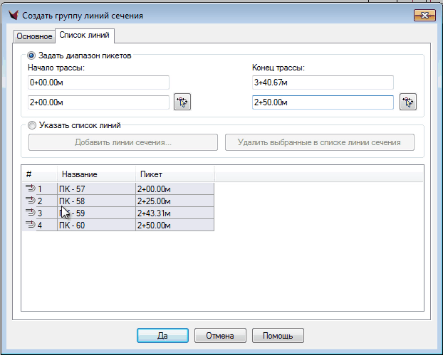Select 'Указать список линий' radio button

[x=31, y=125]
